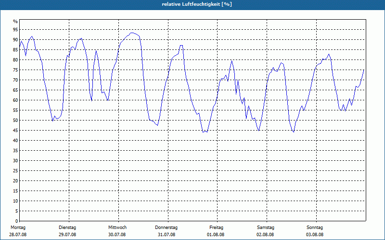Click the 'Montag' day label
Image resolution: width=385 pixels, height=240 pixels.
18,228
